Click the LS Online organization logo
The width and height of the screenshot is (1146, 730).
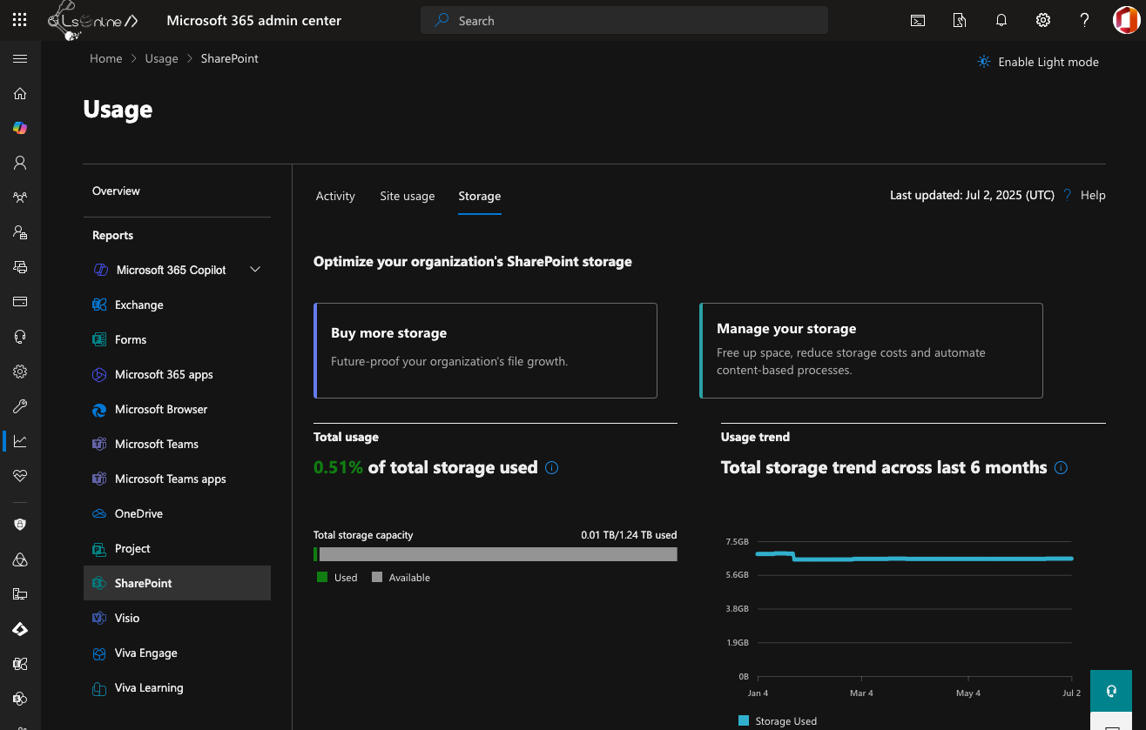94,20
